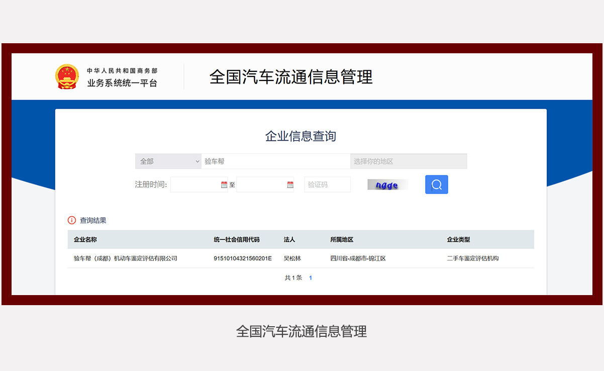This screenshot has width=604, height=371.
Task: Click the blue magnifier search button
Action: [436, 184]
